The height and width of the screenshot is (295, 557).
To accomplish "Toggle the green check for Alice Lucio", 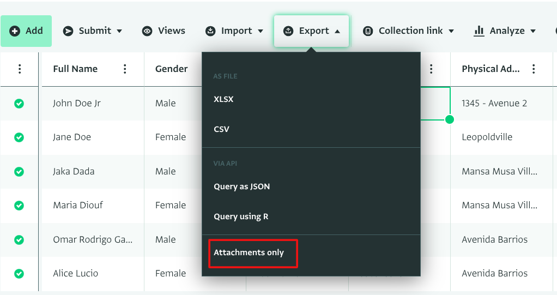I will point(19,273).
